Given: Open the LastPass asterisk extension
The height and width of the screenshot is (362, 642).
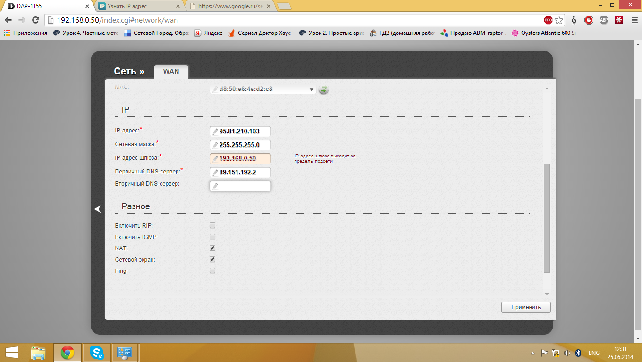Looking at the screenshot, I should 619,20.
